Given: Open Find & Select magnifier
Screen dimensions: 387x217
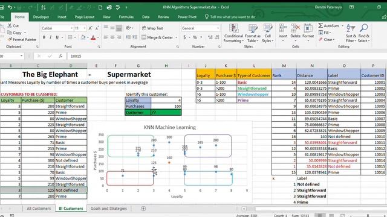Looking at the screenshot, I should (x=363, y=33).
